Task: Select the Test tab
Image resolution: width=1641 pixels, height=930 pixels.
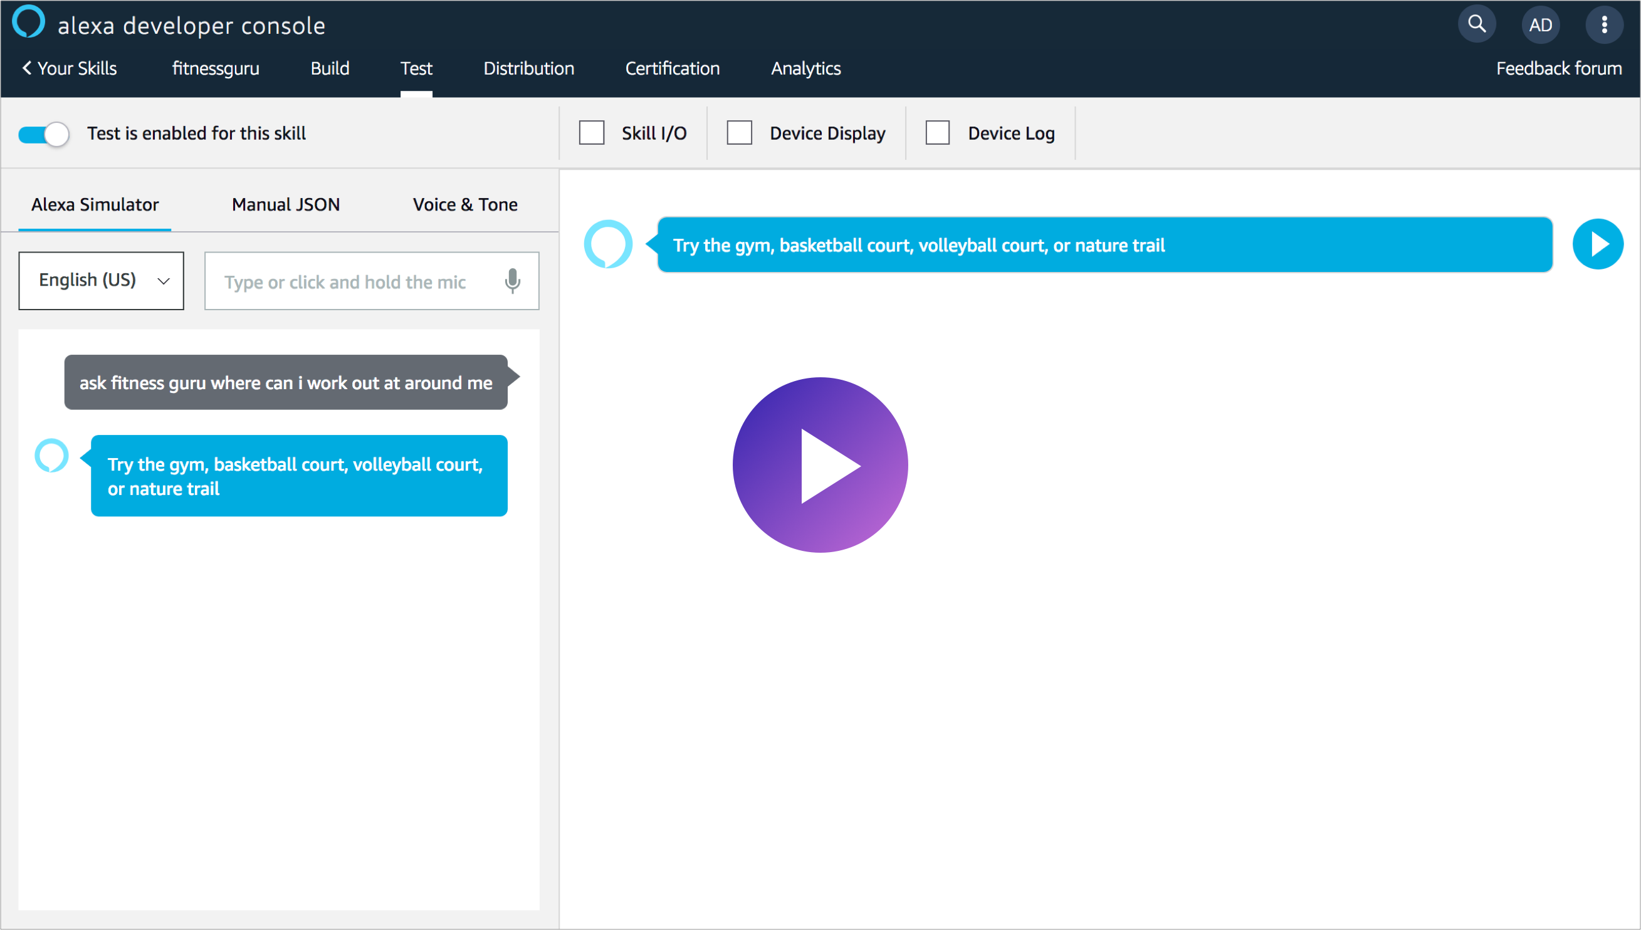Action: [x=416, y=68]
